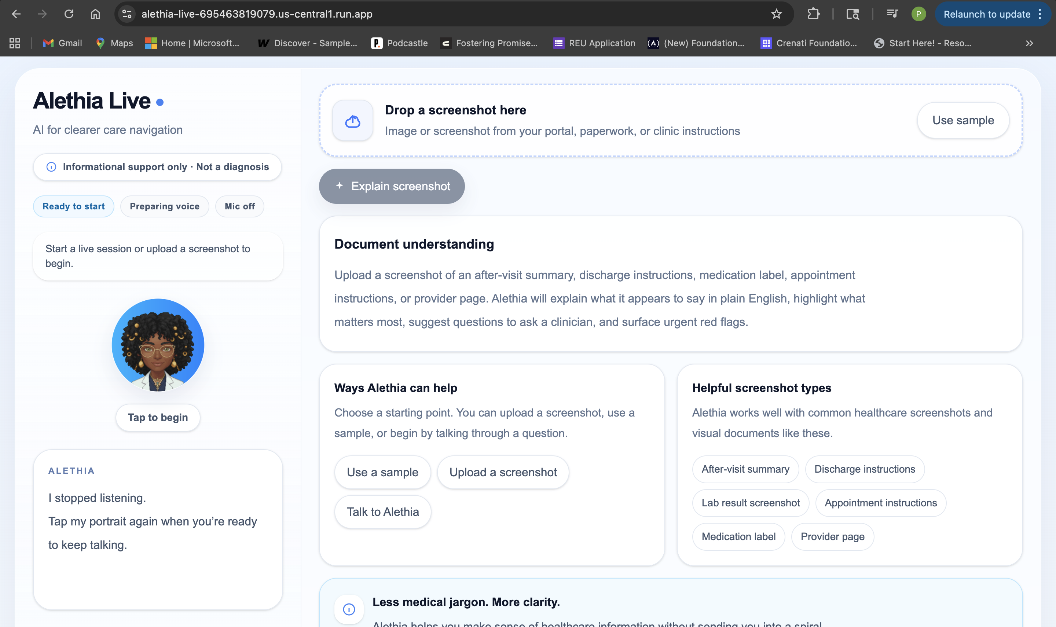The height and width of the screenshot is (627, 1056).
Task: Click the site information icon in address bar
Action: [127, 14]
